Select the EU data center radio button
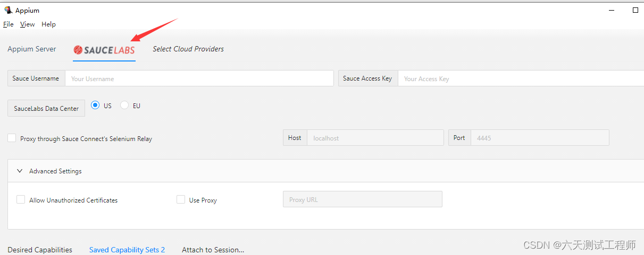Screen dimensions: 644x255 [124, 105]
